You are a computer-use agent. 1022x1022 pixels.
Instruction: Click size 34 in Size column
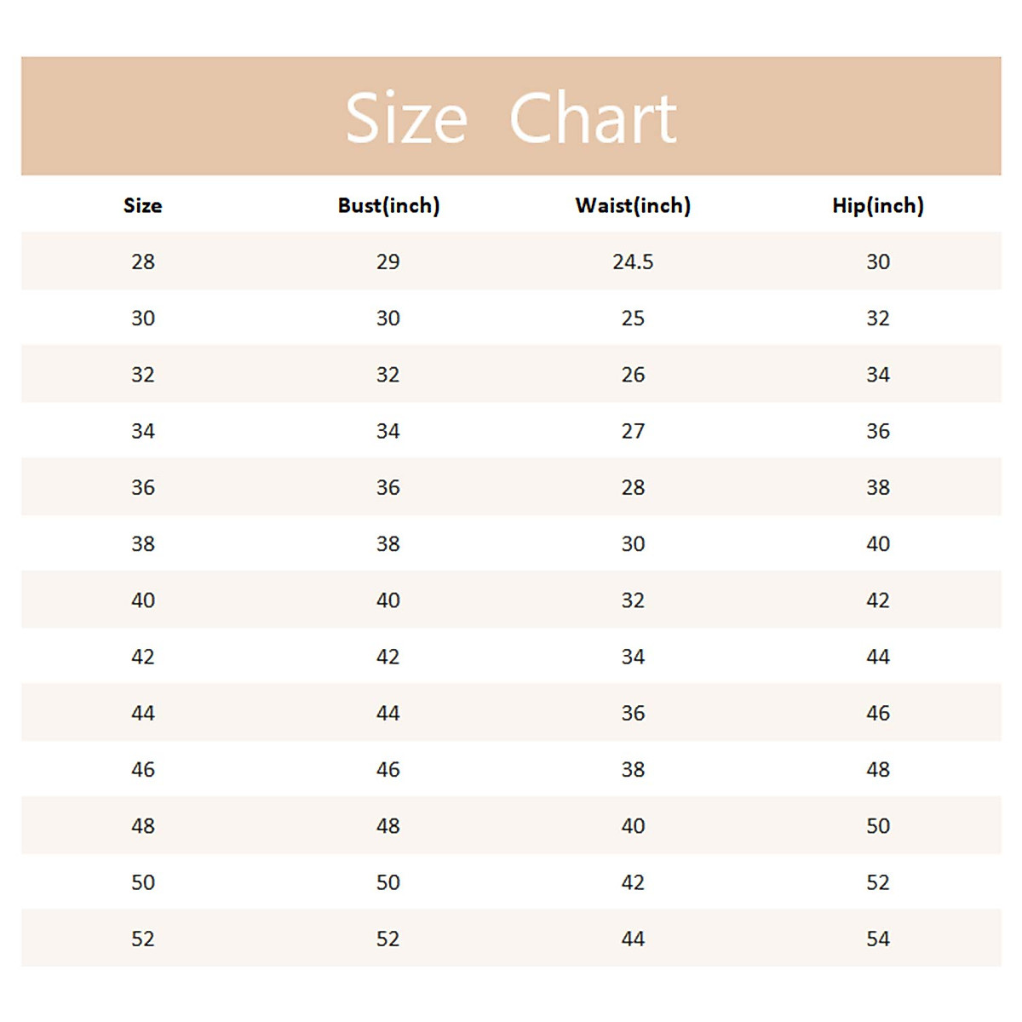coord(143,431)
